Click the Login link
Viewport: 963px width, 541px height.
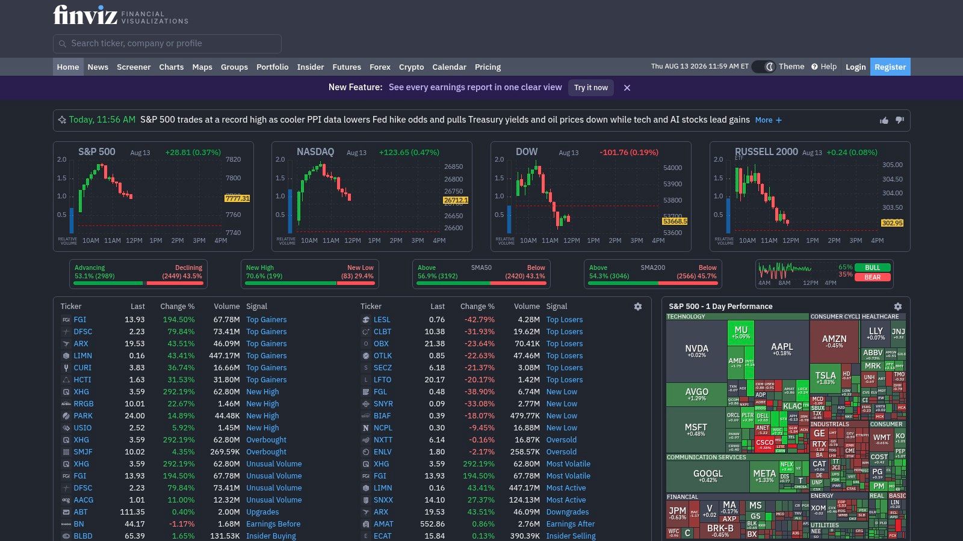tap(855, 67)
